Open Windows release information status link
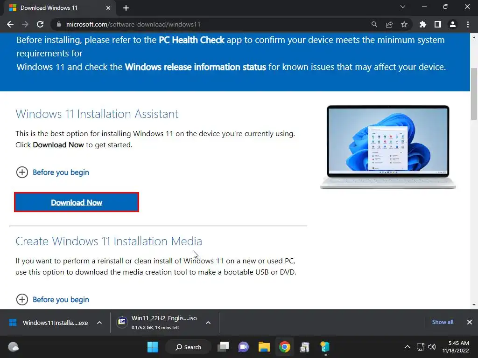Screen dimensions: 478x358 [196, 67]
